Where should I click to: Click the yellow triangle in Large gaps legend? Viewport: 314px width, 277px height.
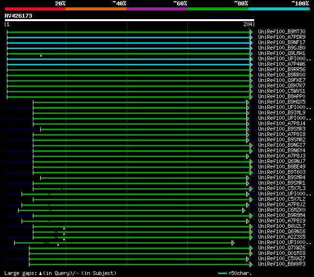(x=40, y=274)
